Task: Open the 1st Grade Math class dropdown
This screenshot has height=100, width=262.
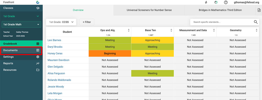Action: (21, 25)
